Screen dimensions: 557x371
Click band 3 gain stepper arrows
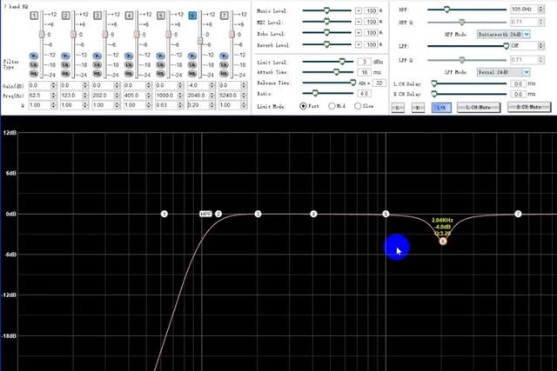tap(117, 85)
